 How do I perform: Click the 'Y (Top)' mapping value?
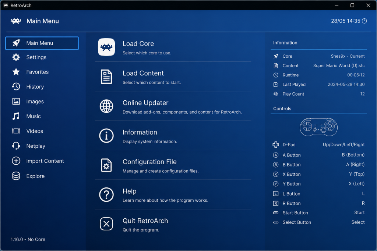tap(357, 174)
